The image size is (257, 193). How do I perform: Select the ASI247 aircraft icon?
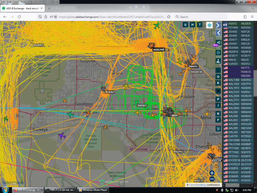tap(171, 148)
